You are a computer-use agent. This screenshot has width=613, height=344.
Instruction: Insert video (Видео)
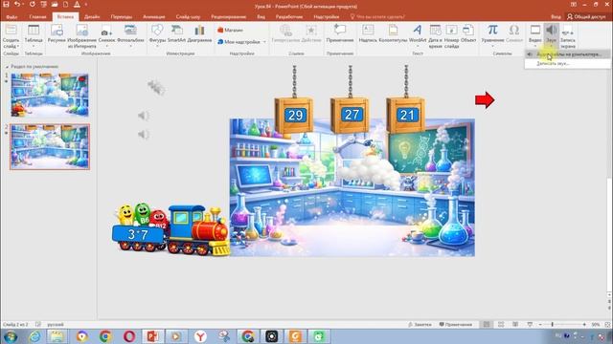534,35
